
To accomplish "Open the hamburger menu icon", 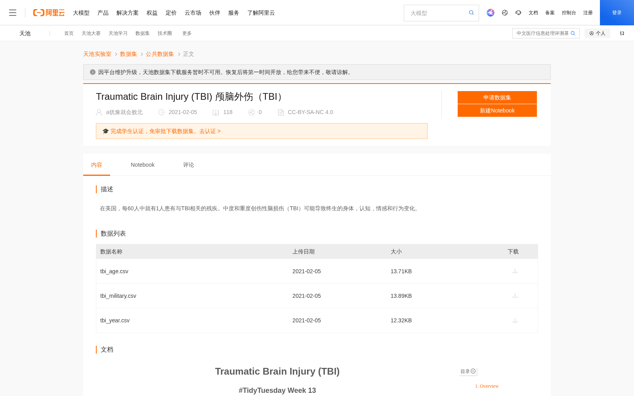I will (x=13, y=13).
